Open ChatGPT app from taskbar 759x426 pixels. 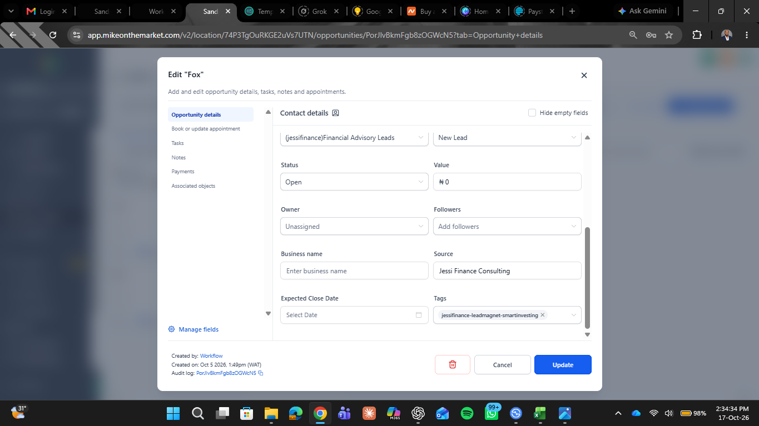tap(418, 413)
